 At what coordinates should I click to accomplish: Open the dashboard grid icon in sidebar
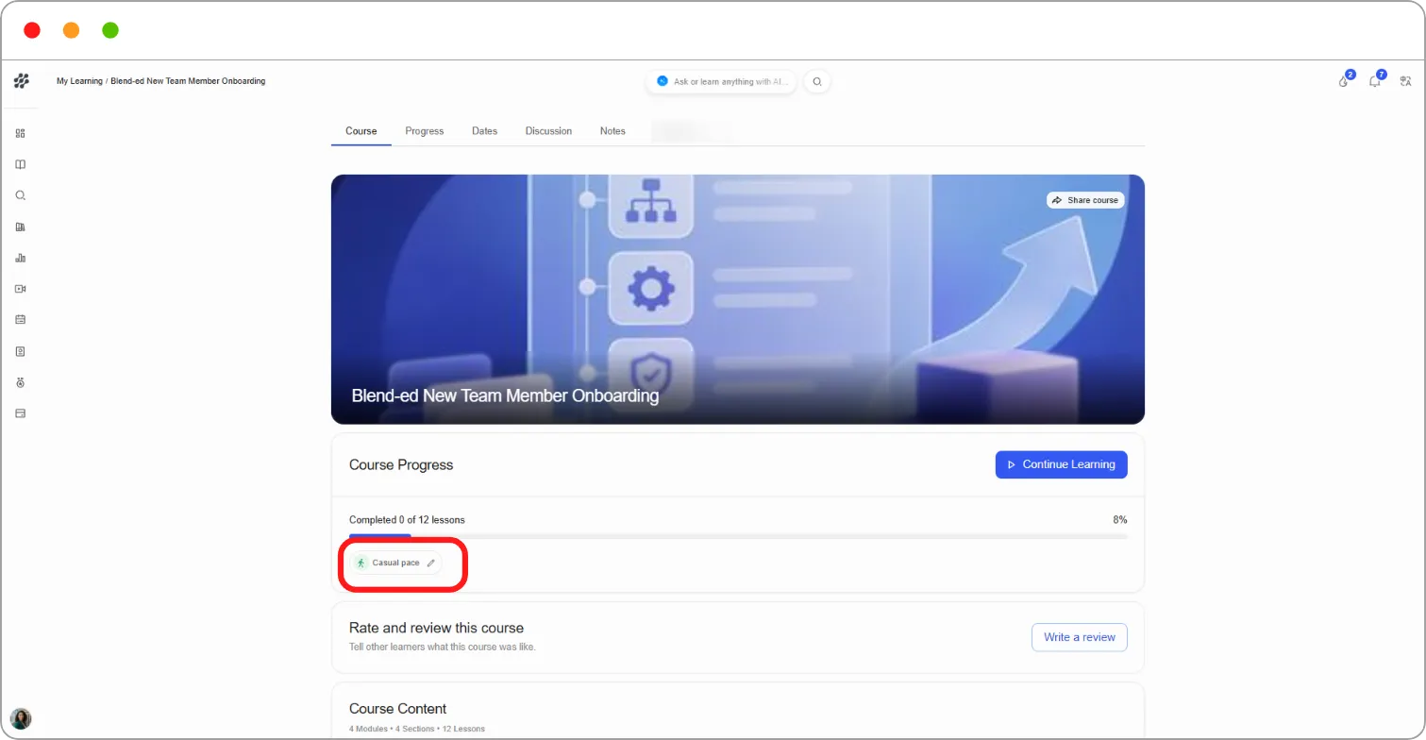[x=21, y=133]
